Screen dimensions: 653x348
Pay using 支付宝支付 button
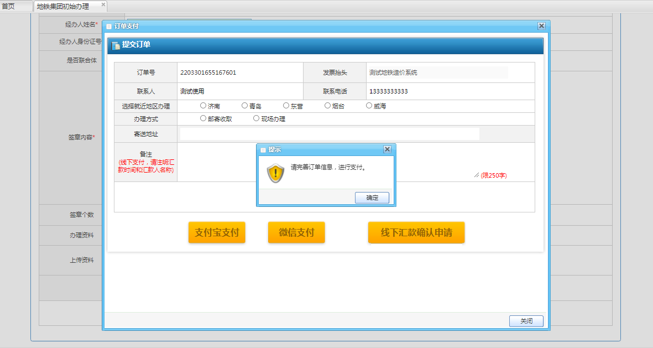pos(217,232)
